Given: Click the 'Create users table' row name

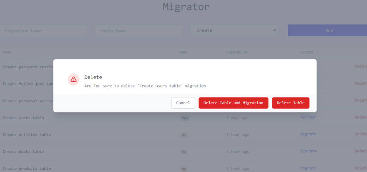Looking at the screenshot, I should [x=23, y=118].
